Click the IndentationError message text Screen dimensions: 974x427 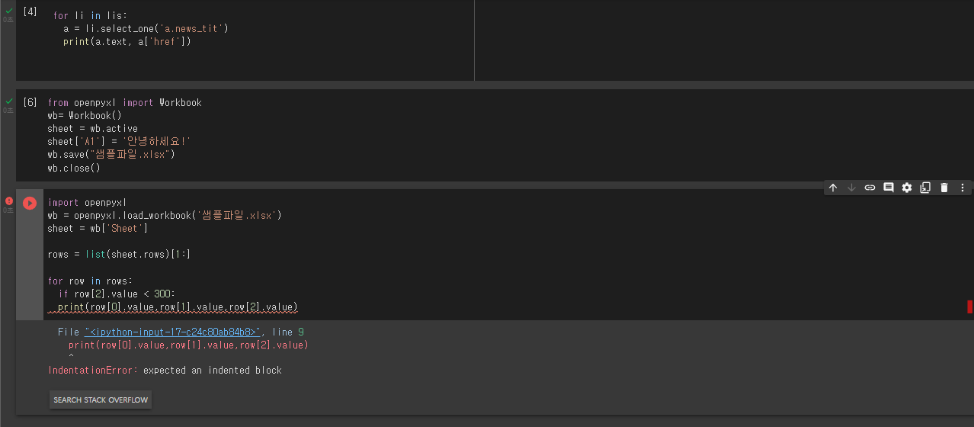[x=165, y=371]
